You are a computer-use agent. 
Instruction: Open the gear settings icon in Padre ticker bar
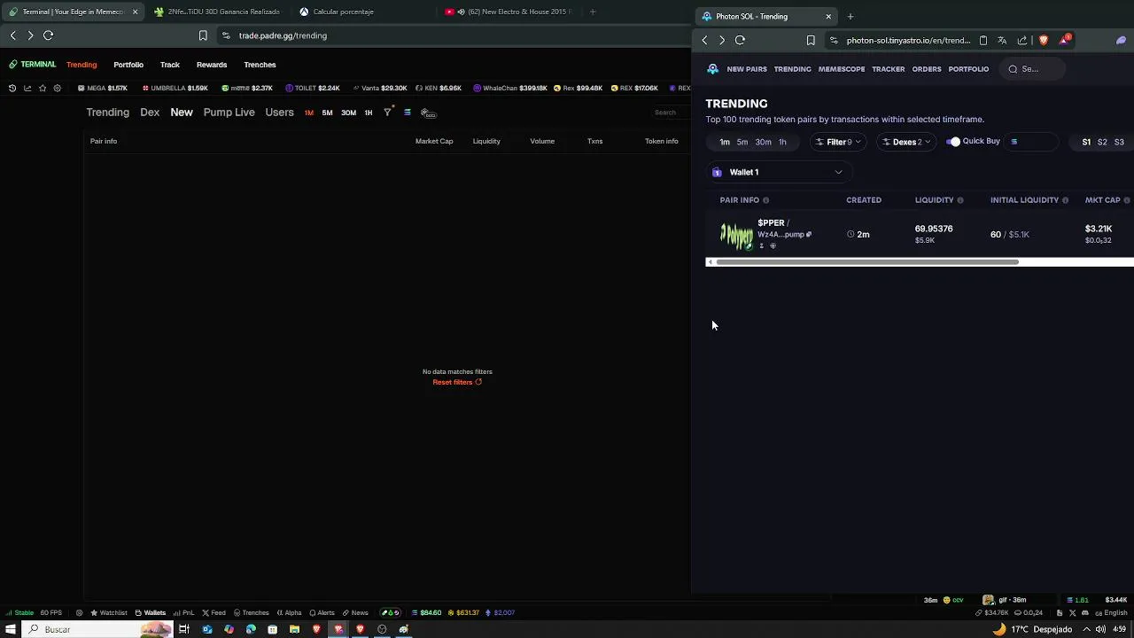point(58,88)
